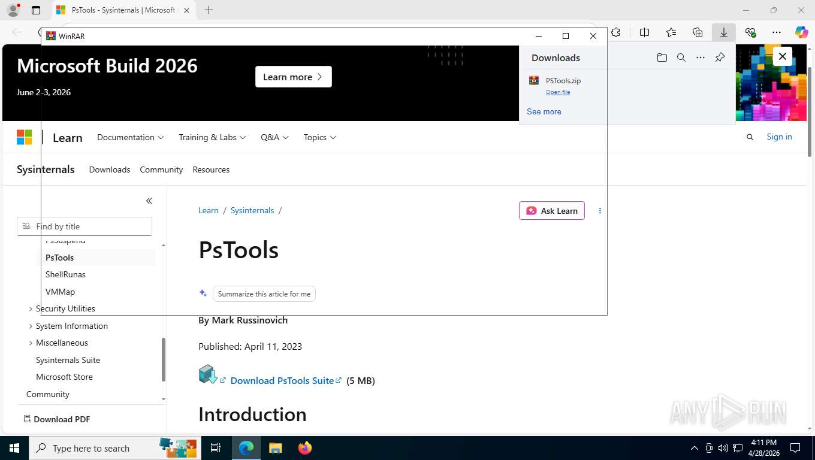The height and width of the screenshot is (460, 815).
Task: Open the Sysinternals Downloads menu item
Action: tap(110, 170)
